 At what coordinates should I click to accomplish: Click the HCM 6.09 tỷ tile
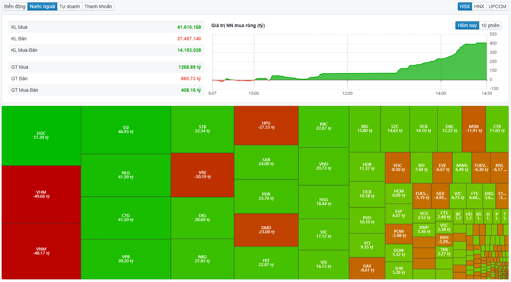click(x=399, y=193)
